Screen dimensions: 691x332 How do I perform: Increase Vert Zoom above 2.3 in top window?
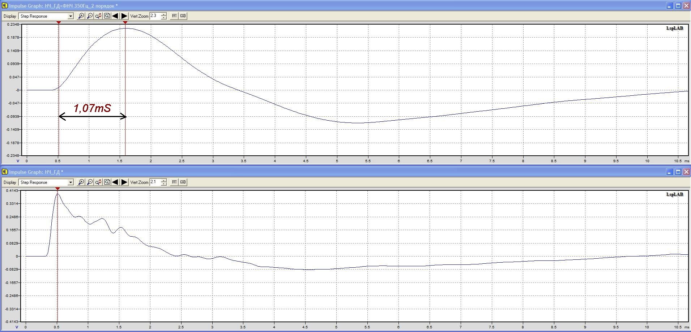164,14
